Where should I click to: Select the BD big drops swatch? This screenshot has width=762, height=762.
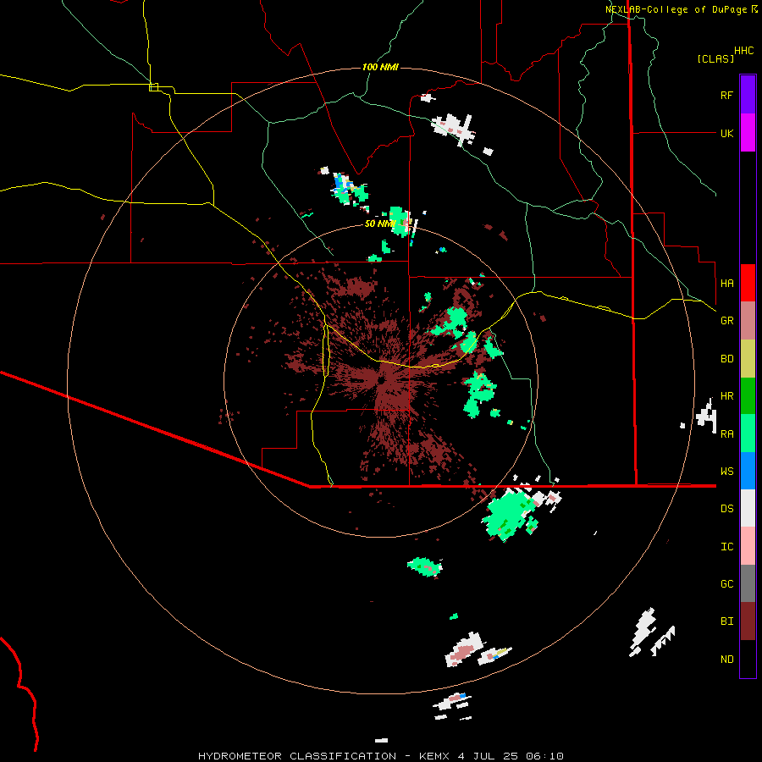pyautogui.click(x=748, y=358)
